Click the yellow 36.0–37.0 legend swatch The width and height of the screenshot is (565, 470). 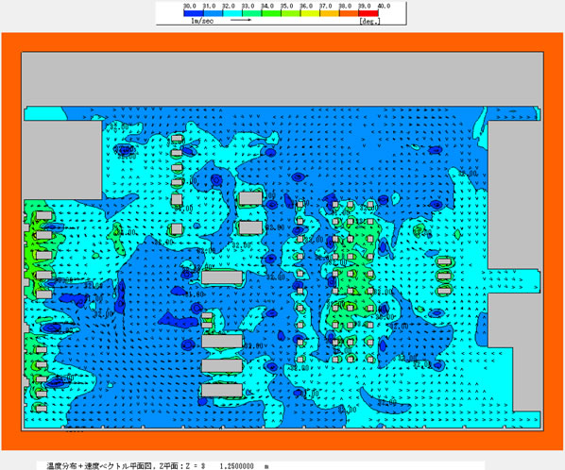(310, 13)
